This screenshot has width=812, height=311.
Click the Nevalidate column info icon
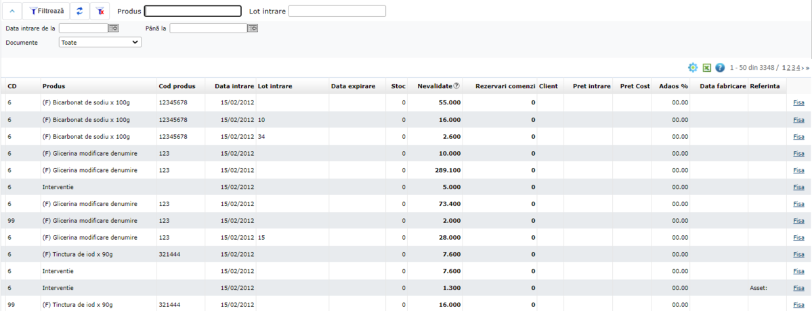(456, 86)
